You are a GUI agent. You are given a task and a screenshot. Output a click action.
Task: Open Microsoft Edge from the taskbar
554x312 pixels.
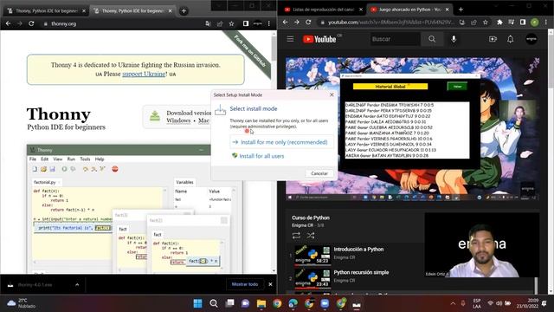(293, 303)
